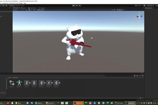Open the red 64 app in taskbar

point(8,103)
